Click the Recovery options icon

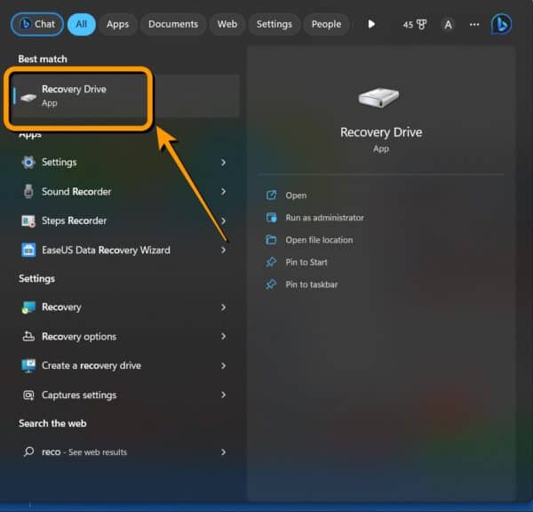(28, 337)
